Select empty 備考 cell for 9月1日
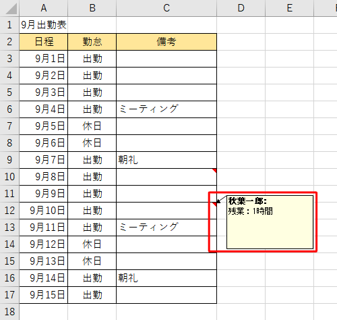 pos(166,59)
